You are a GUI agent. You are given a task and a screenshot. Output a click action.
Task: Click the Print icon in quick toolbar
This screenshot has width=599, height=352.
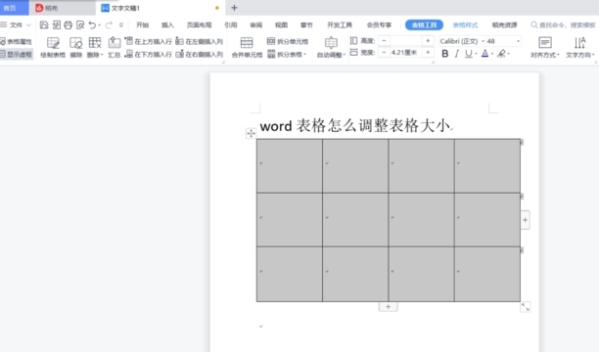[x=68, y=25]
